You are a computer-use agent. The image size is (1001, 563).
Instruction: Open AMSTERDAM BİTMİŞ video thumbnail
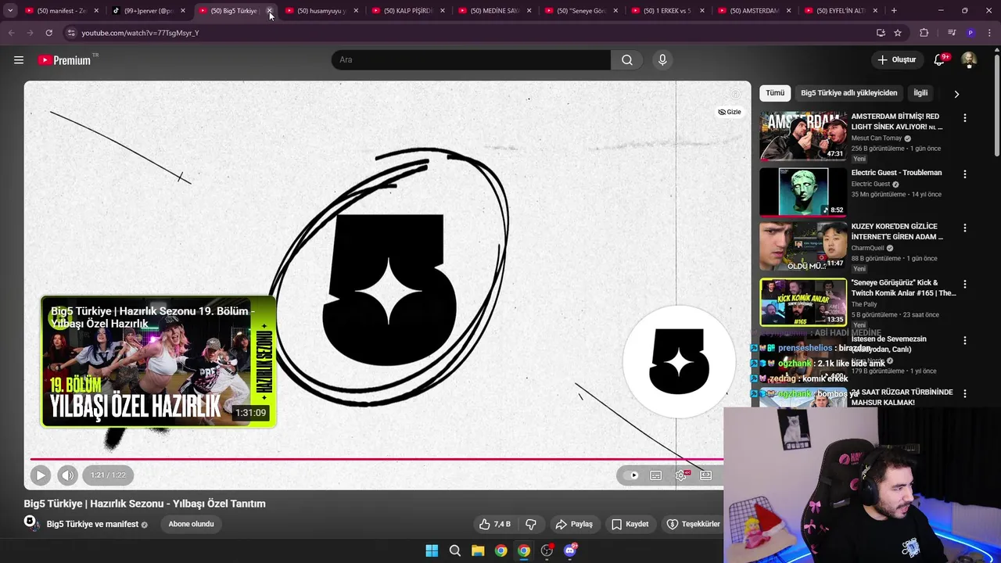click(803, 137)
